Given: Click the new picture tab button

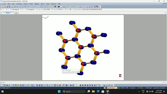Looking at the screenshot, I should tap(16, 13).
